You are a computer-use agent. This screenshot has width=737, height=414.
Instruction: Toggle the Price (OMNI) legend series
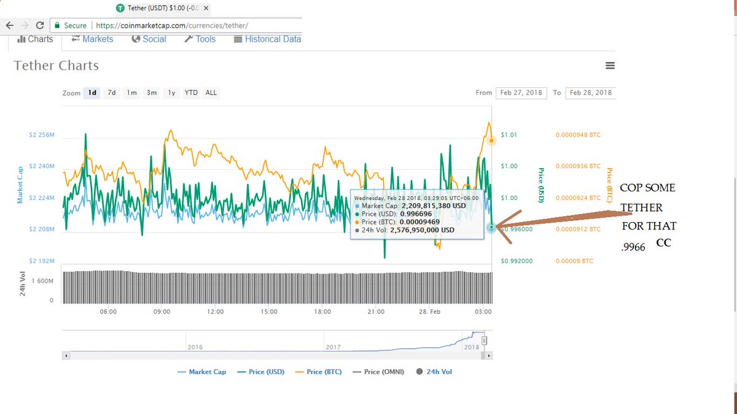(x=378, y=372)
